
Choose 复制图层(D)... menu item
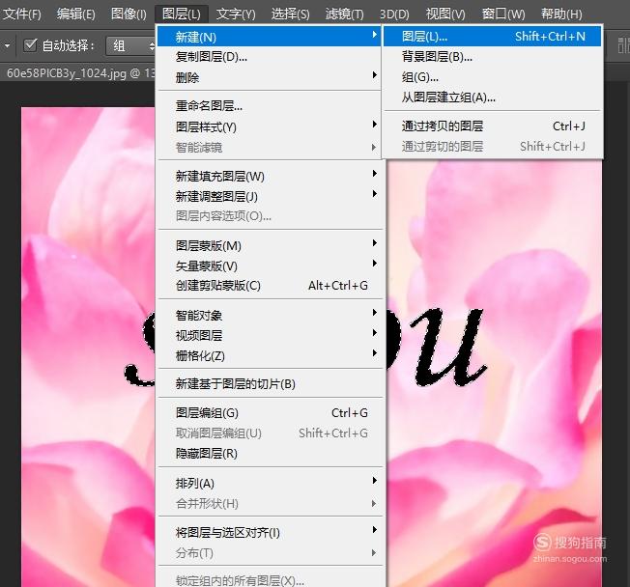(269, 57)
